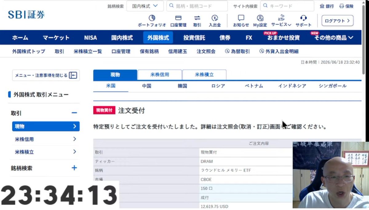
Task: Click the CBOE market value
Action: pos(206,179)
